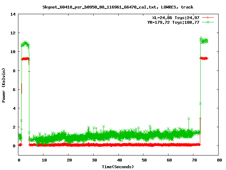Click the green data point at 4.5 Kelvin
The image size is (226, 170).
pos(200,104)
